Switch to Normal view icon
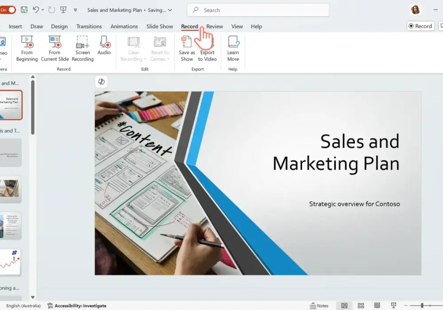 tap(344, 306)
